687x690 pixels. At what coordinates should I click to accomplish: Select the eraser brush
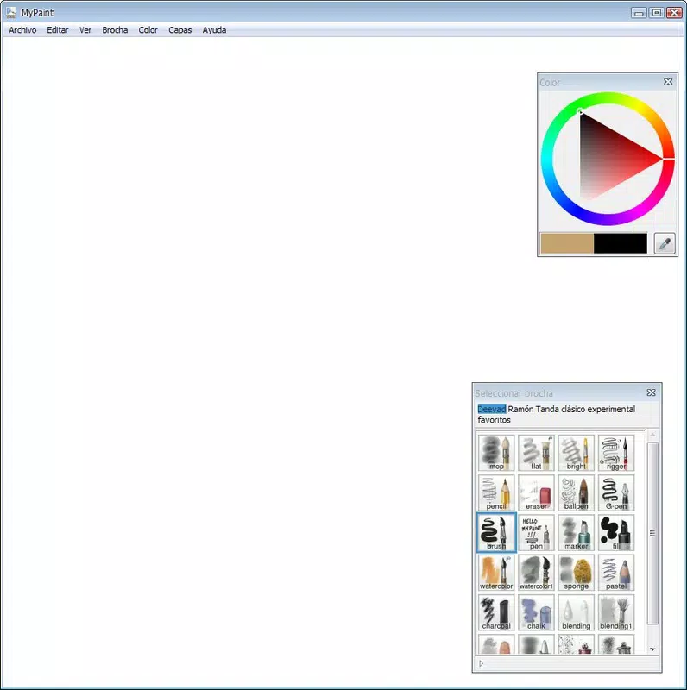tap(536, 492)
